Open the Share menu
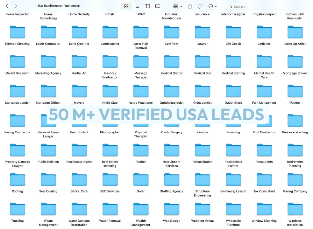 coord(190,6)
